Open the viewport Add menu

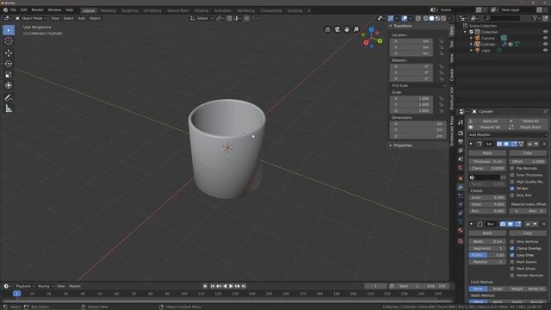click(82, 18)
